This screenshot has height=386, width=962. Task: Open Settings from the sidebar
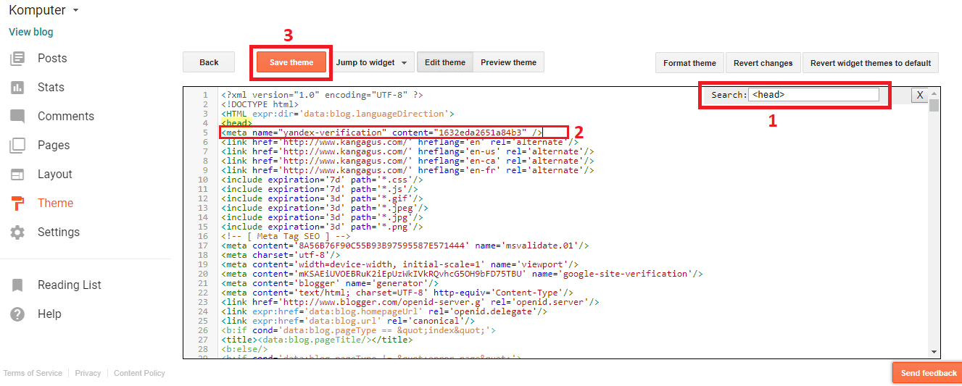[59, 232]
